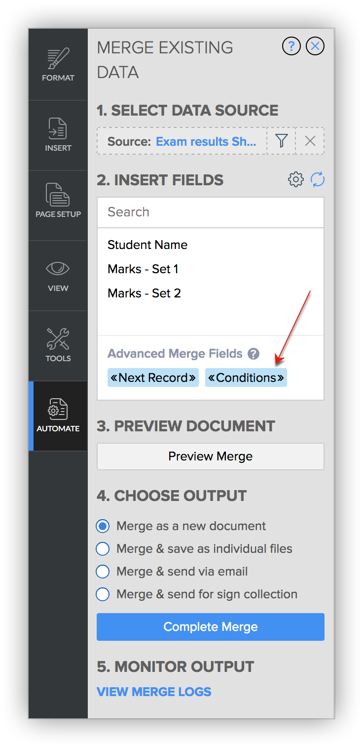Select Merge & send via email

tap(102, 572)
